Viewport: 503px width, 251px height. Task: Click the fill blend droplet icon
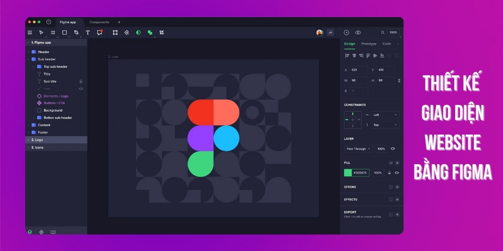coord(389,173)
